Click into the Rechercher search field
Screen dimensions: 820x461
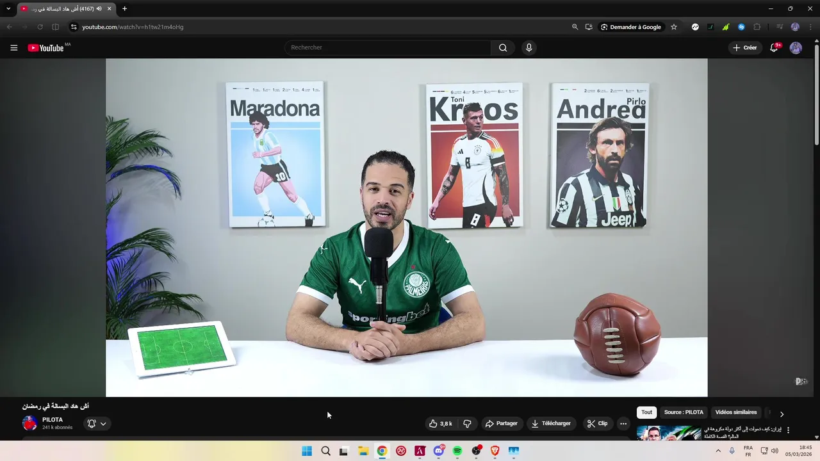tap(388, 47)
